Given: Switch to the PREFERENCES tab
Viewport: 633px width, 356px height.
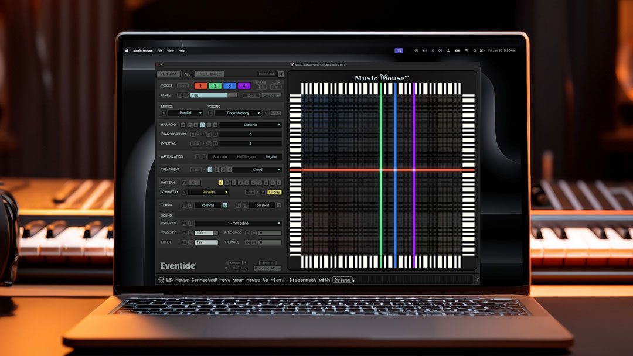Looking at the screenshot, I should (209, 73).
